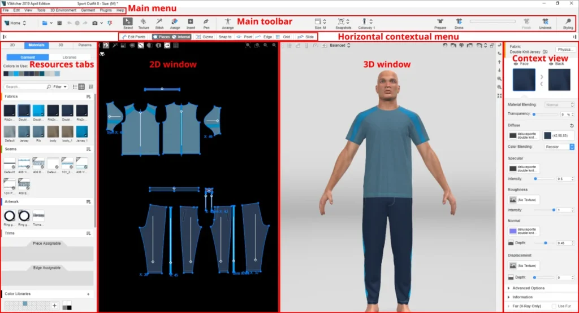The image size is (579, 313).
Task: Click the Arrange avatar icon
Action: tap(228, 23)
